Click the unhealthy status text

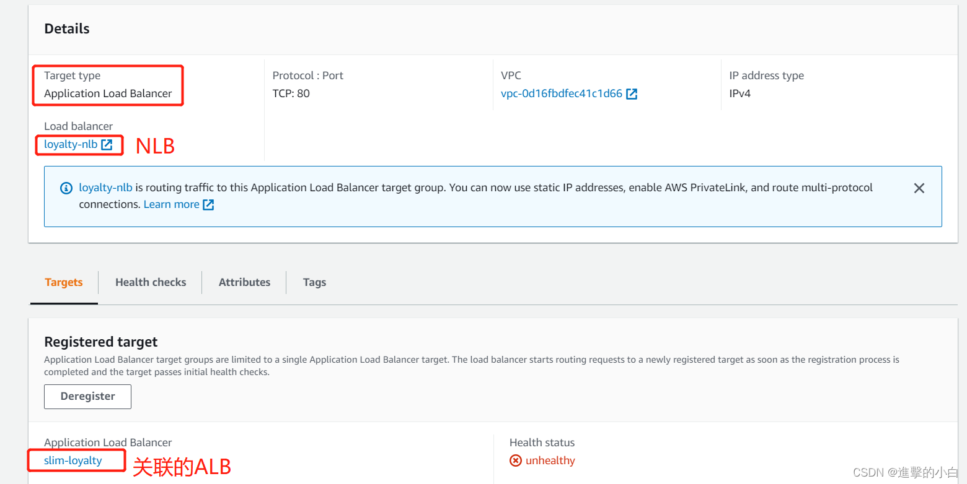tap(550, 460)
